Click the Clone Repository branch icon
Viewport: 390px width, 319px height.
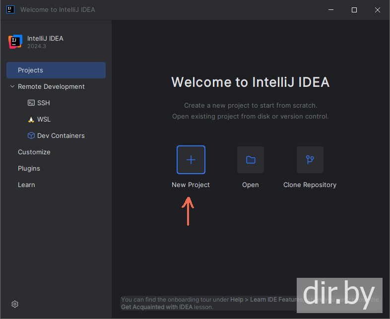tap(310, 160)
